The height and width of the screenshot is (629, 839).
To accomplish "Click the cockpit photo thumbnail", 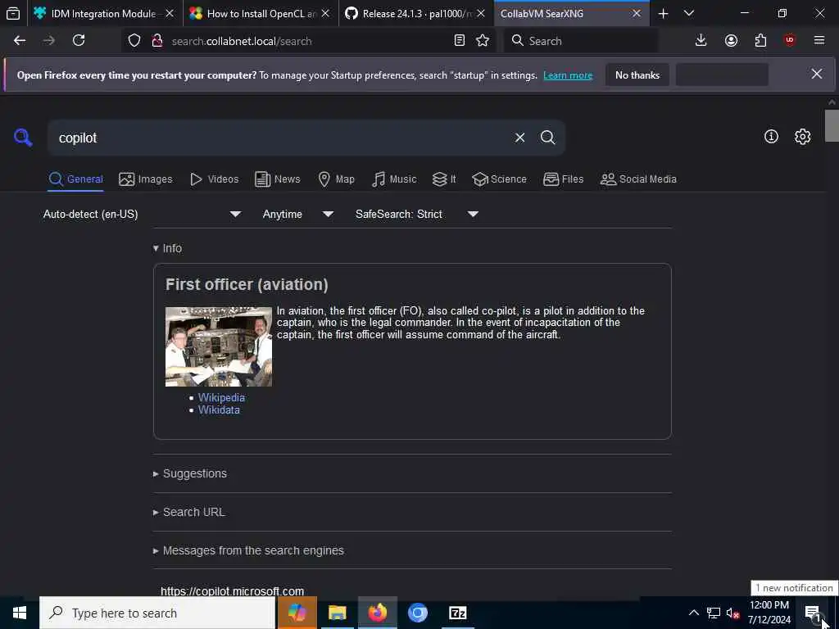I will (218, 346).
